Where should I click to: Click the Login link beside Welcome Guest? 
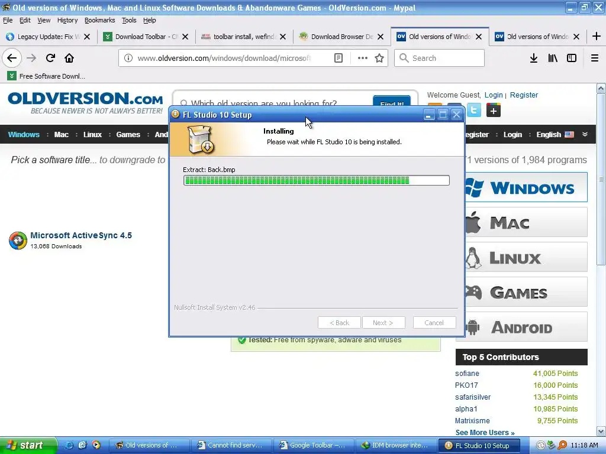(x=494, y=95)
